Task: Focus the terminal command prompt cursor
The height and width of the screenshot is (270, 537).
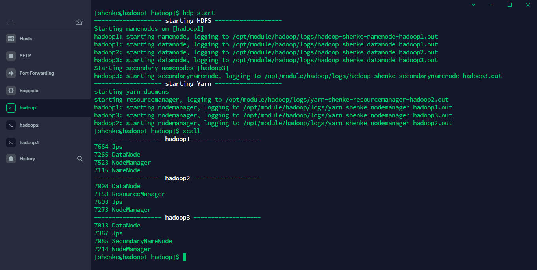Action: 184,257
